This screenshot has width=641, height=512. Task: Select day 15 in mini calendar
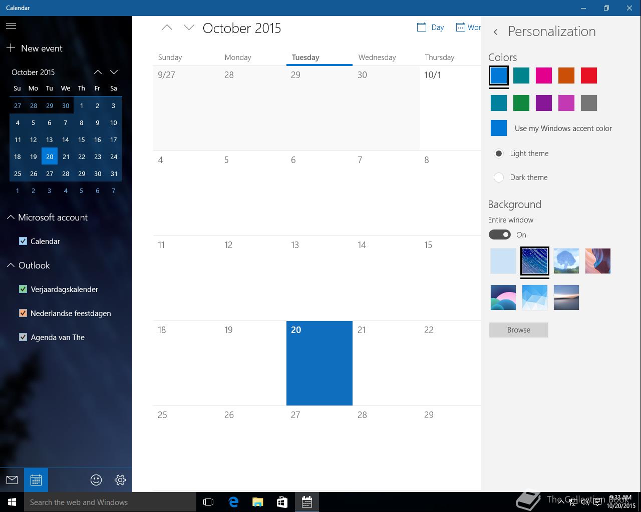(x=82, y=139)
